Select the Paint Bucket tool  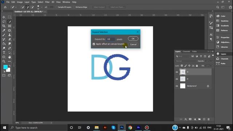(x=4, y=44)
